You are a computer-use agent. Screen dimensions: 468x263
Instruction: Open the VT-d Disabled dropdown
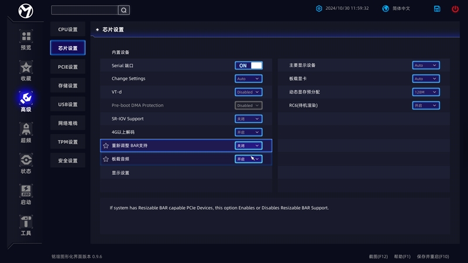click(249, 92)
